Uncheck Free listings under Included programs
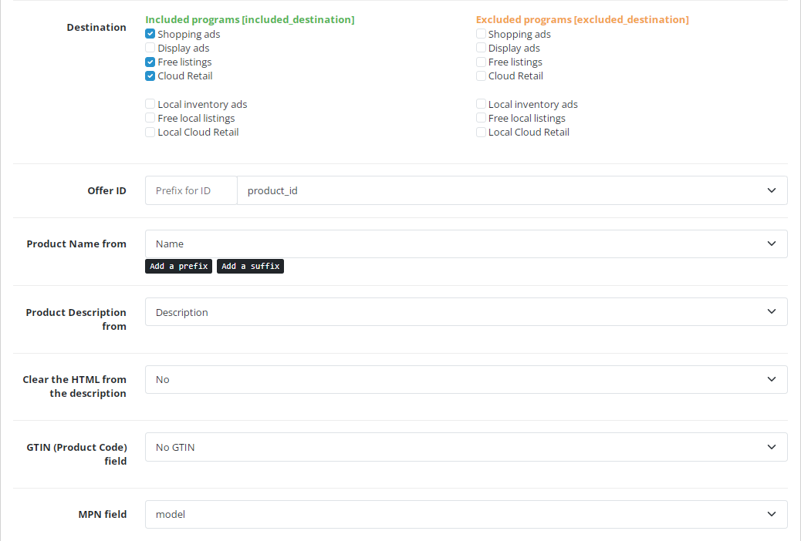This screenshot has width=801, height=541. (x=150, y=62)
